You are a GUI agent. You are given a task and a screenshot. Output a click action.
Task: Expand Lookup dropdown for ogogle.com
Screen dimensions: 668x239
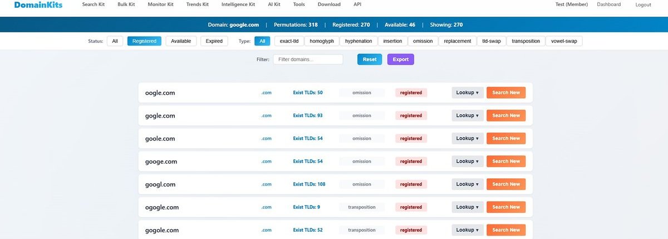pyautogui.click(x=468, y=207)
